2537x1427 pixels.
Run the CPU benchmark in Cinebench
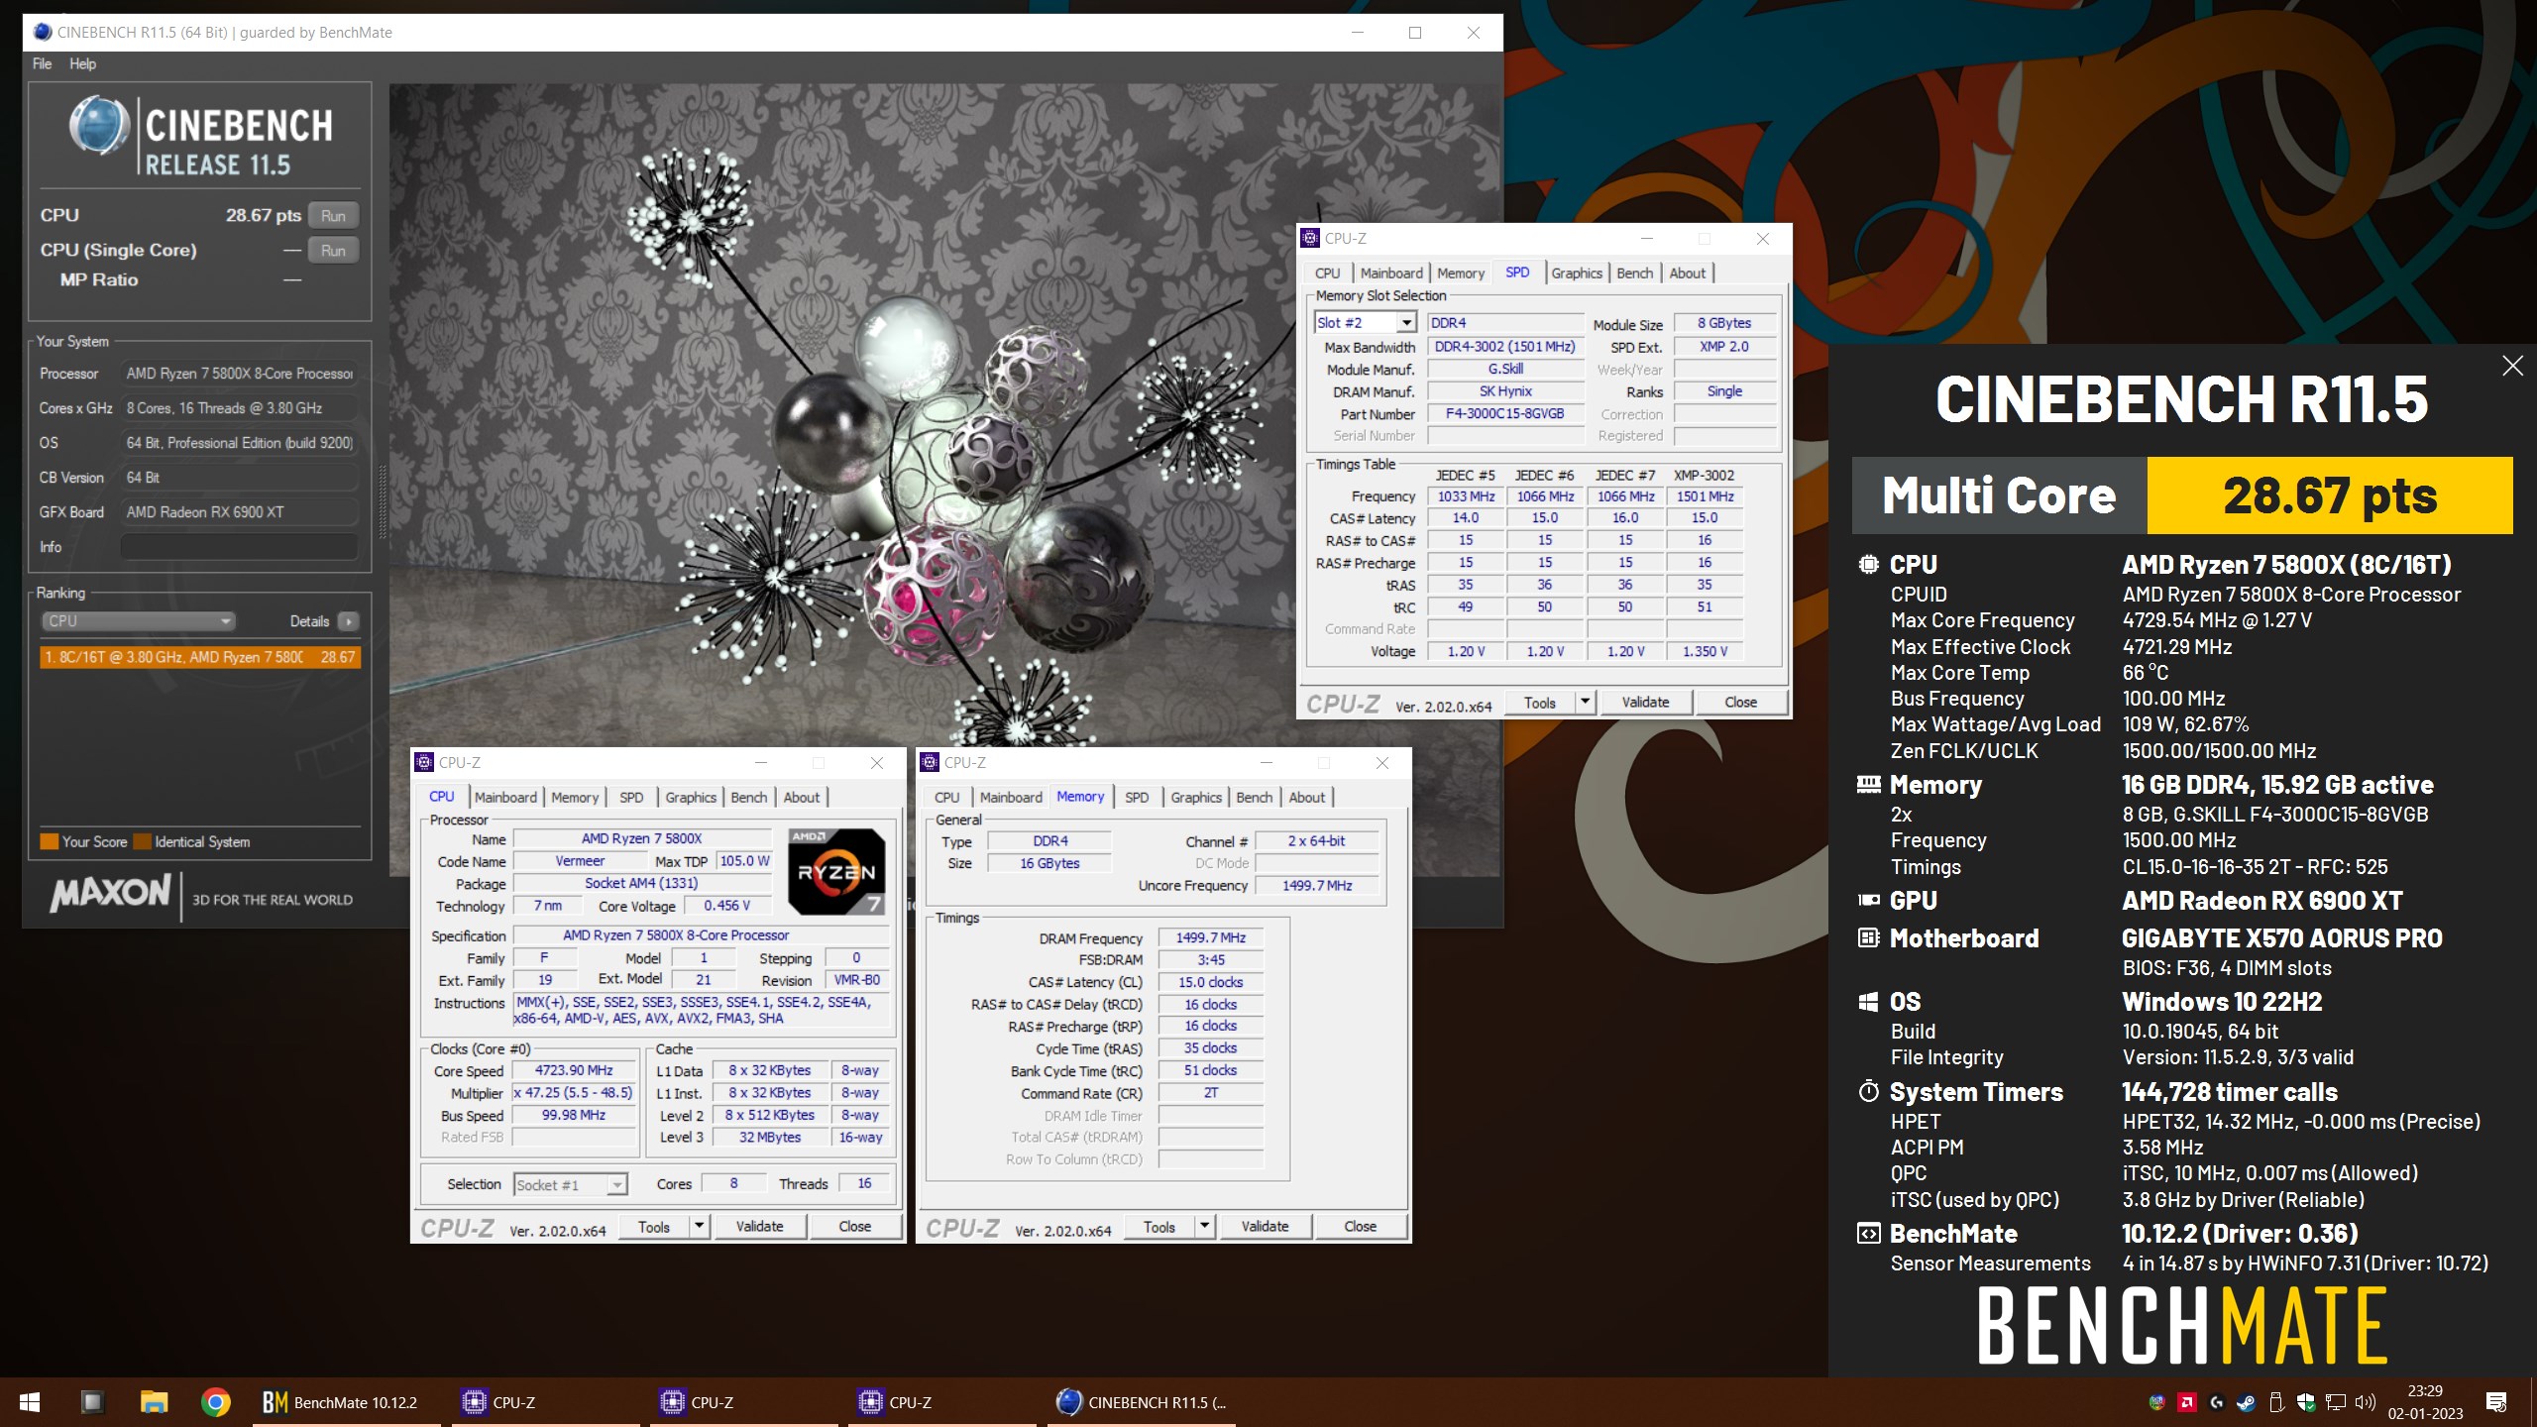click(x=333, y=216)
